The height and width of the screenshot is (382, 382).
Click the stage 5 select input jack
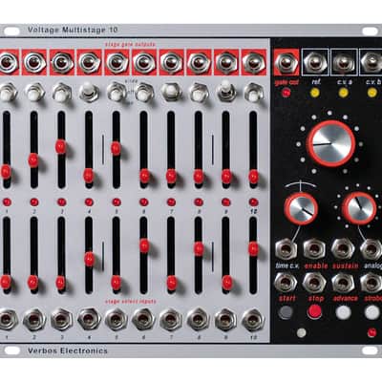pos(117,319)
